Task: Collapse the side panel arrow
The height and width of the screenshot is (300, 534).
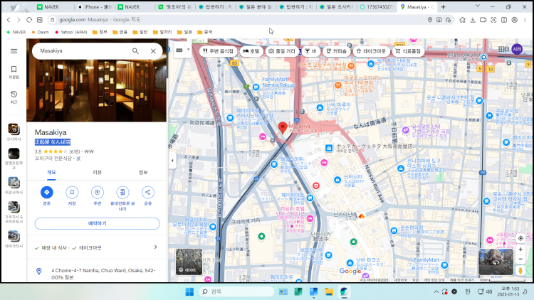Action: 172,161
